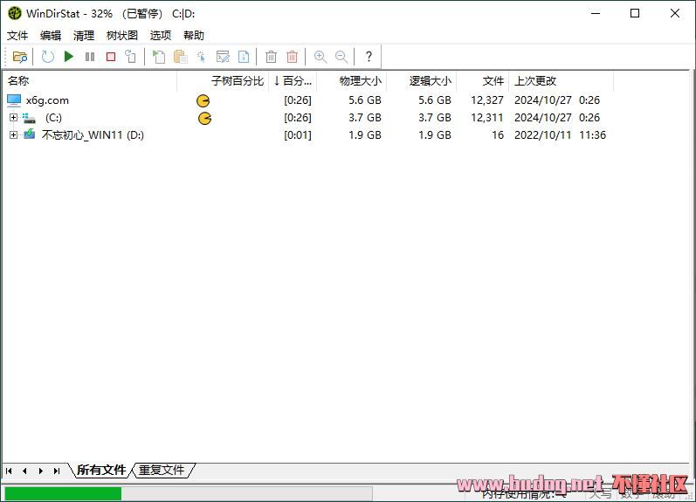Open the 选项 menu

click(x=161, y=36)
